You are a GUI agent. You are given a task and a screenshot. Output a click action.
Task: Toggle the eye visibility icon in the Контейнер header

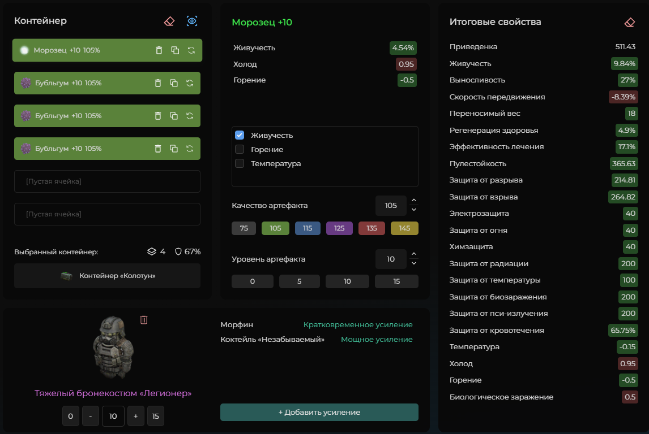pos(192,21)
